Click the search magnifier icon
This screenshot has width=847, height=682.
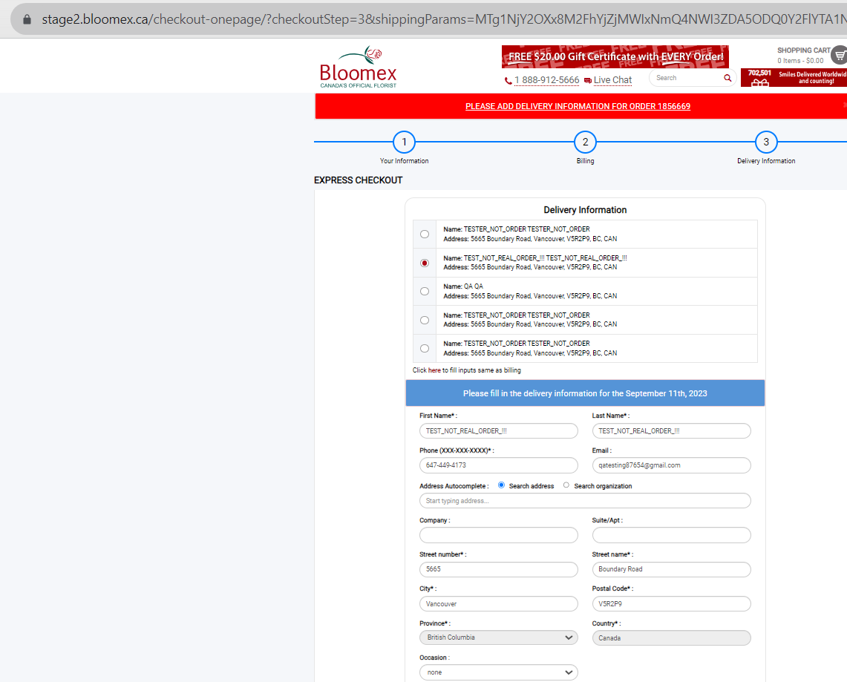tap(727, 79)
